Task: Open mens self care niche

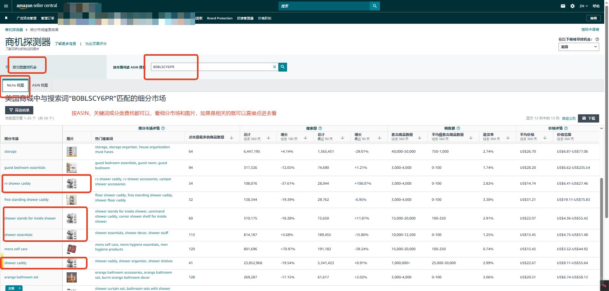Action: click(16, 249)
